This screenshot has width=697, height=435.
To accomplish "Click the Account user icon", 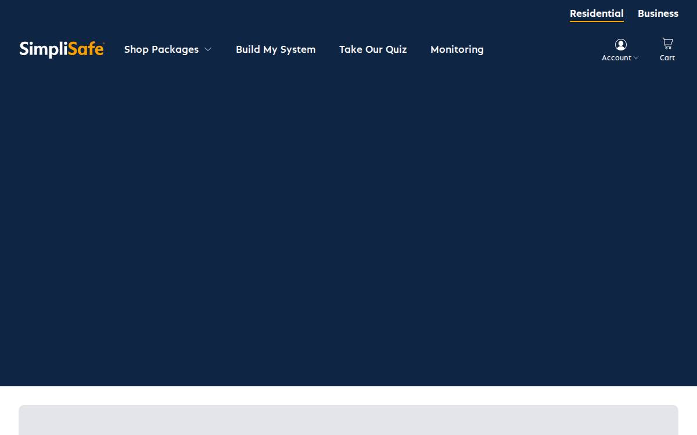I will coord(621,45).
